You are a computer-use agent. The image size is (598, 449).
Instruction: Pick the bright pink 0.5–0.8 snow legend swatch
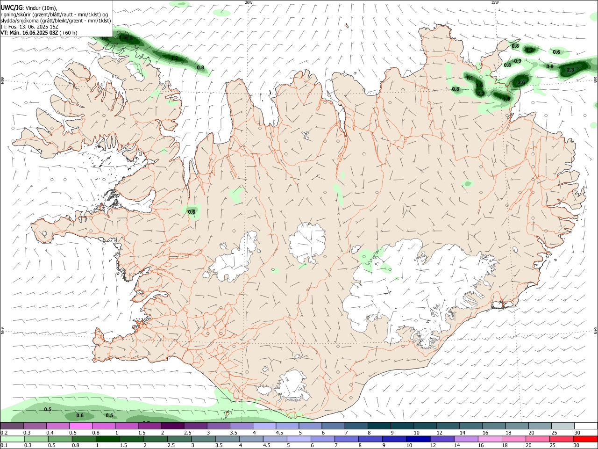click(80, 426)
